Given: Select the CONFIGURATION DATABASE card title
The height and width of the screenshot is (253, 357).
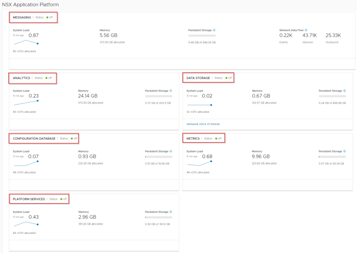Looking at the screenshot, I should pos(34,138).
